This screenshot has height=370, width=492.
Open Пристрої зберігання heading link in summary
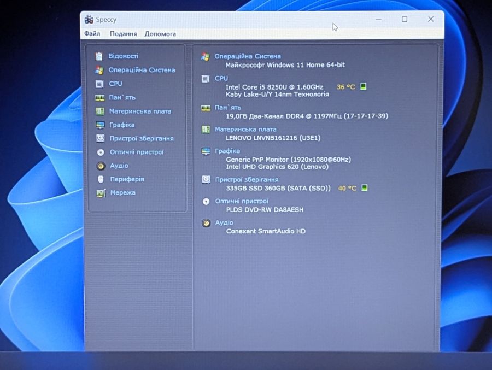coord(247,179)
